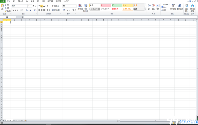Screen dimensions: 198x125
Task: Click the AutoSum button
Action: pos(165,4)
